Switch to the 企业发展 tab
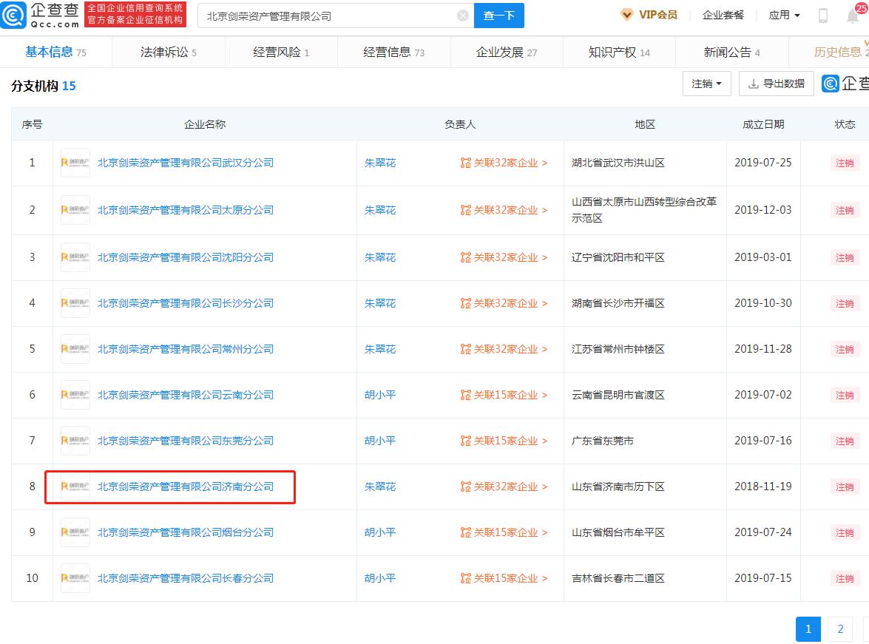This screenshot has height=644, width=869. click(x=507, y=52)
